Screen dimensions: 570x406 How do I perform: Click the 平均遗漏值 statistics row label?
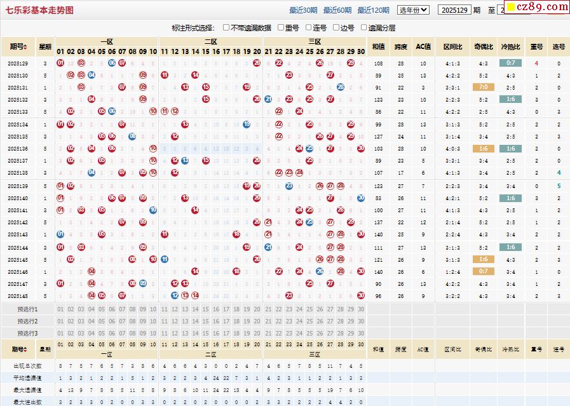coord(27,378)
